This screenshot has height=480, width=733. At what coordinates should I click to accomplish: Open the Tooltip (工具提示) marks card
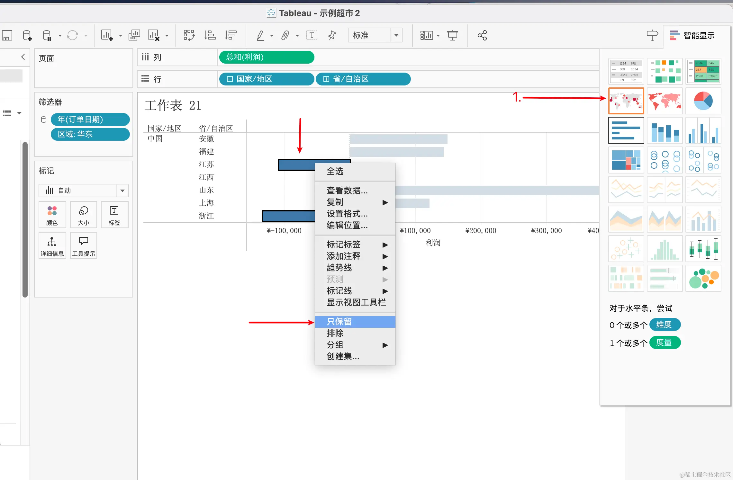pyautogui.click(x=84, y=245)
